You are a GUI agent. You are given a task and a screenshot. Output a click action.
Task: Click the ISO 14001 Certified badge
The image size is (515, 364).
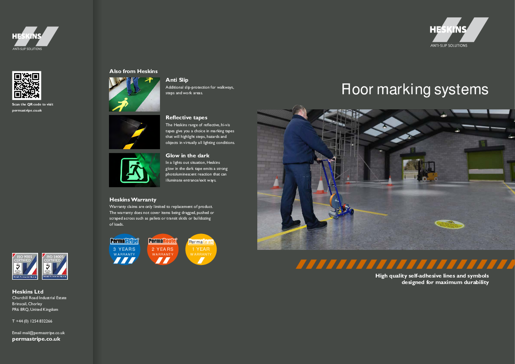(x=55, y=266)
